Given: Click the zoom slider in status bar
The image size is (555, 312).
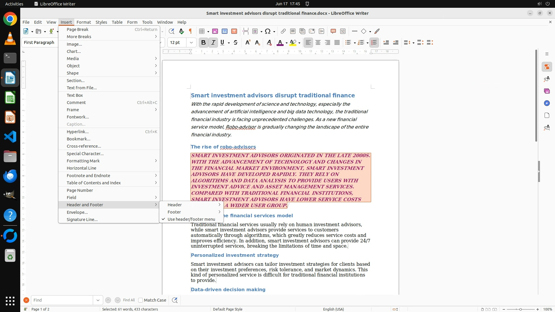Looking at the screenshot, I should [x=520, y=309].
